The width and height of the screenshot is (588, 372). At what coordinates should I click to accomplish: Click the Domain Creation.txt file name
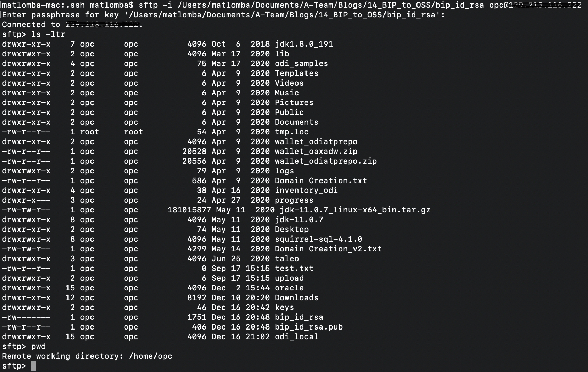click(x=321, y=181)
